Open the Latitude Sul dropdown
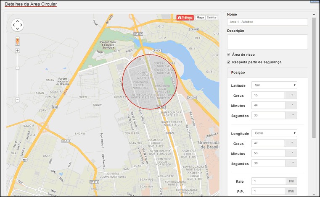Screen dimensions: 320x197 click(274, 85)
